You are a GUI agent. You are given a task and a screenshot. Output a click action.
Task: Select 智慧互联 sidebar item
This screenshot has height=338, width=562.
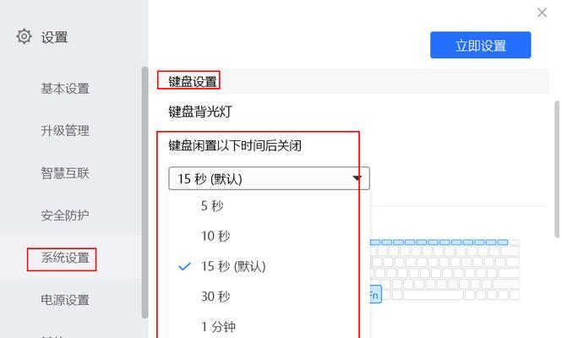(x=65, y=173)
